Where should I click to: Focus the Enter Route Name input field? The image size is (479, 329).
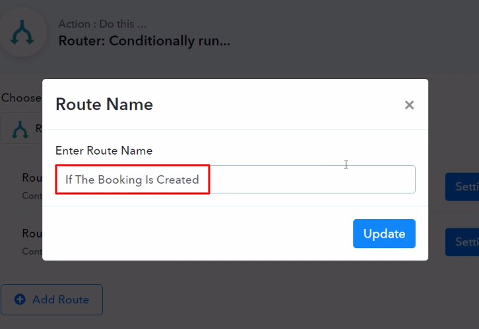[236, 180]
